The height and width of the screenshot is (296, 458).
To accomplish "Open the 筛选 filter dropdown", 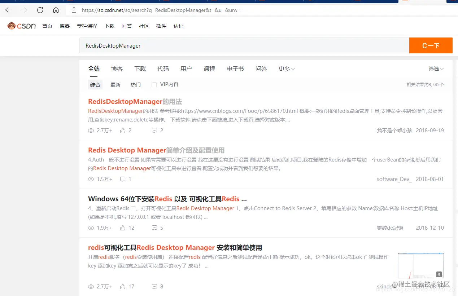I will click(x=436, y=69).
